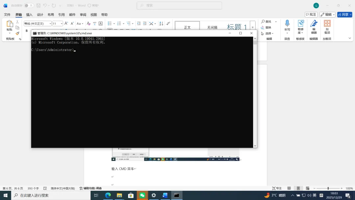355x200 pixels.
Task: Click the Windows taskbar search box
Action: pyautogui.click(x=51, y=195)
